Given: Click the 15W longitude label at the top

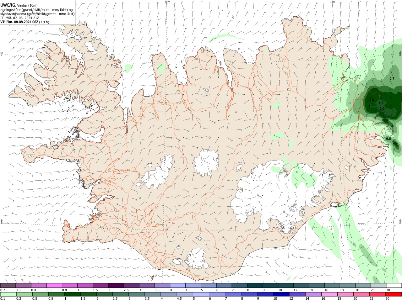Looking at the screenshot, I should click(x=333, y=2).
